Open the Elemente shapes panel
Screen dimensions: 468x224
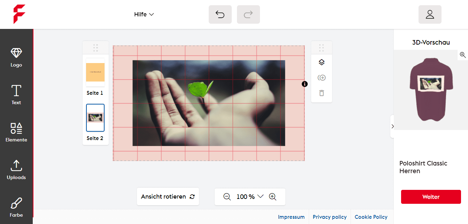coord(16,132)
